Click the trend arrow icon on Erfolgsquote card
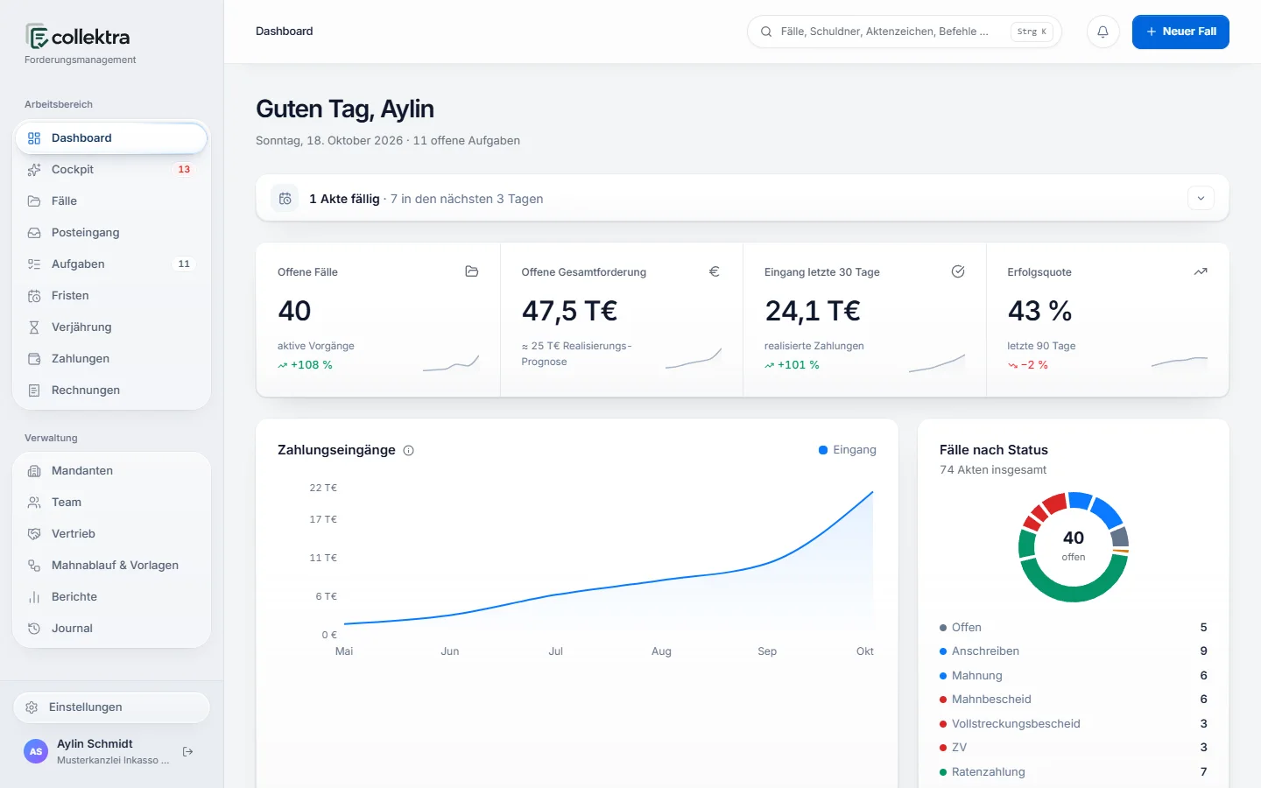The image size is (1261, 788). click(x=1201, y=271)
